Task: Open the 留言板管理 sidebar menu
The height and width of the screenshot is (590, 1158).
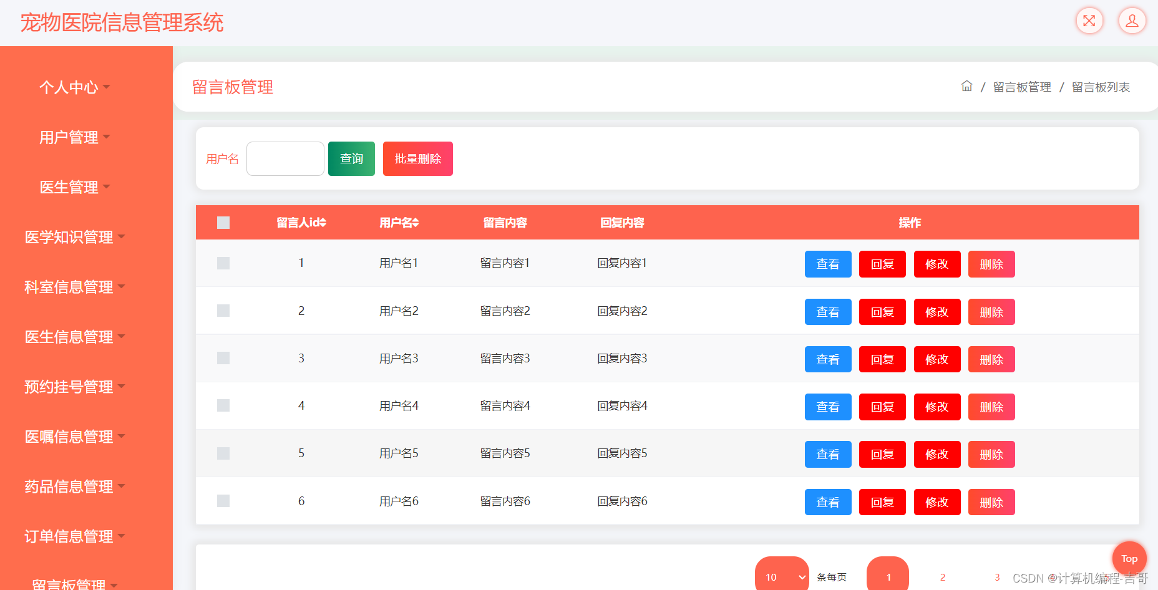Action: click(x=74, y=584)
